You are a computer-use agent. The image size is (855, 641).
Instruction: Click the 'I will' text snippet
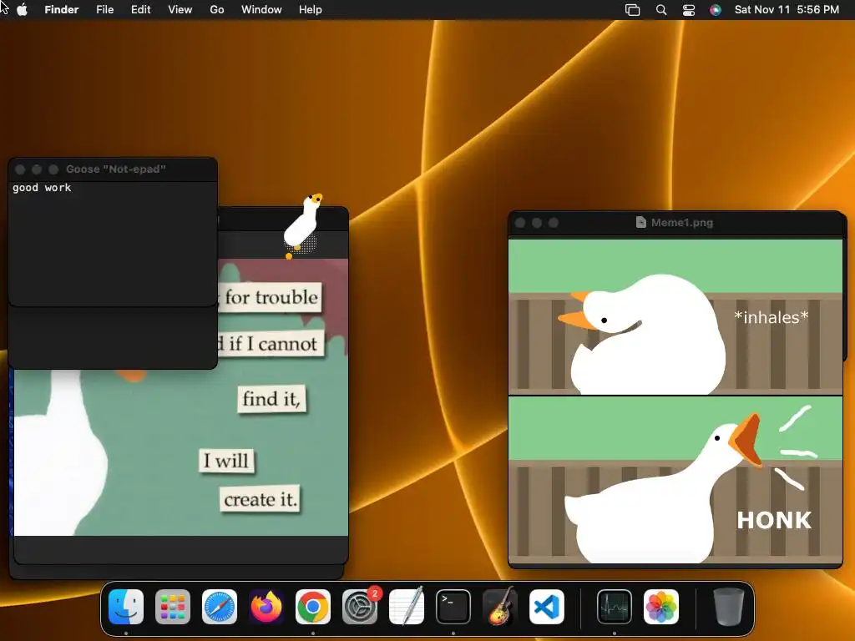tap(226, 461)
